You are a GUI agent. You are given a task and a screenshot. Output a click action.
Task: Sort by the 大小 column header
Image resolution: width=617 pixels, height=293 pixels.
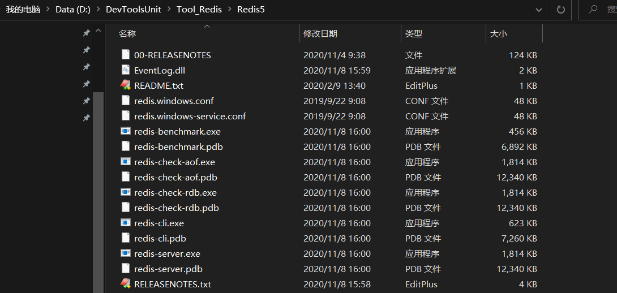click(x=499, y=34)
